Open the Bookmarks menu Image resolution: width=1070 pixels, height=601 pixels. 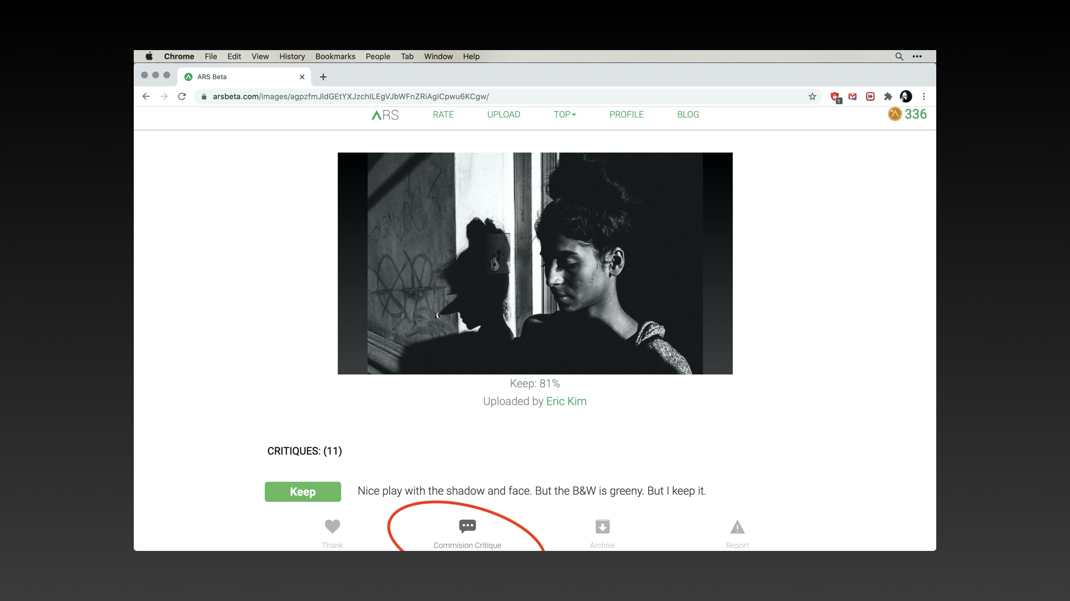(x=335, y=56)
